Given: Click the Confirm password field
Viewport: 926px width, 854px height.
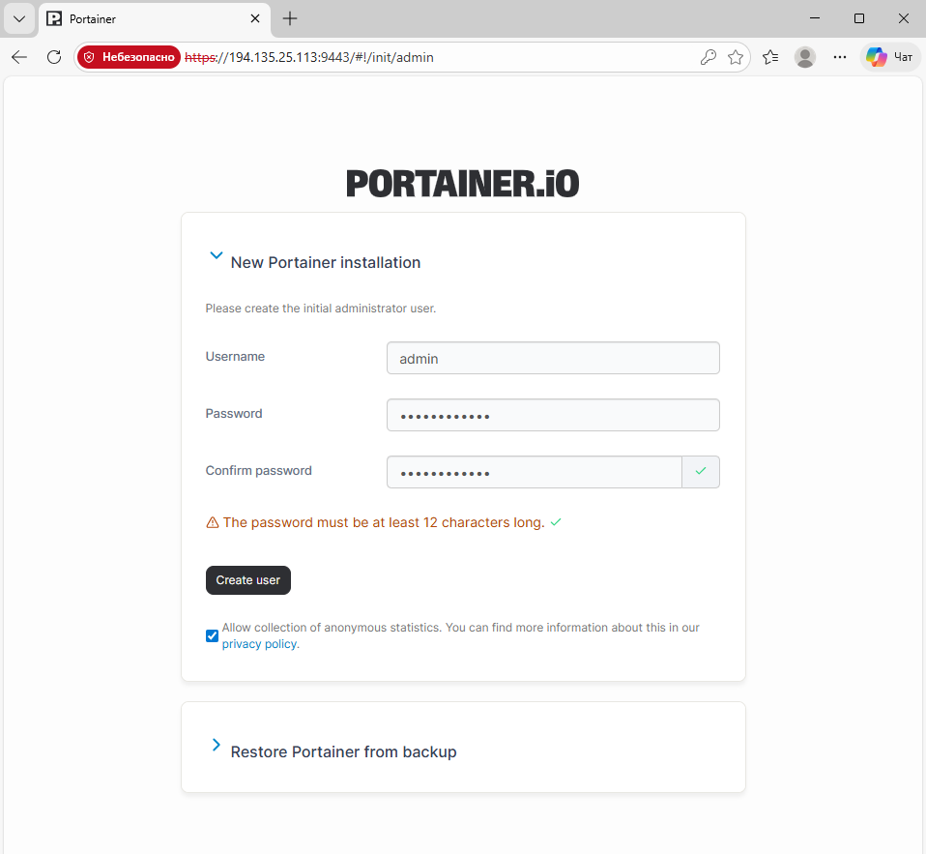Looking at the screenshot, I should click(x=535, y=472).
